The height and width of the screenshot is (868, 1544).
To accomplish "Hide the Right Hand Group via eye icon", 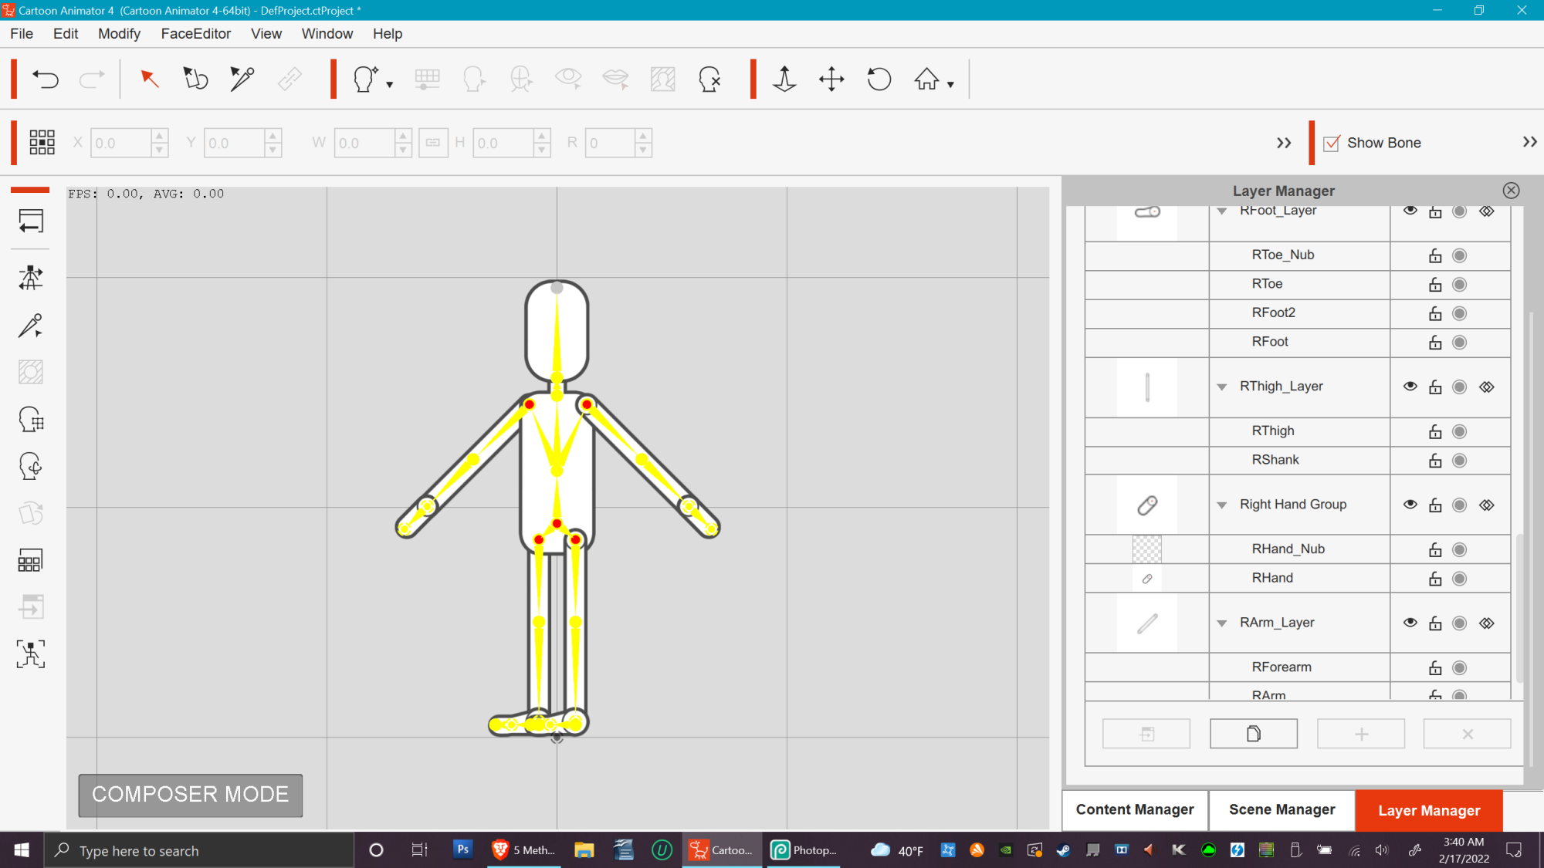I will click(1410, 505).
